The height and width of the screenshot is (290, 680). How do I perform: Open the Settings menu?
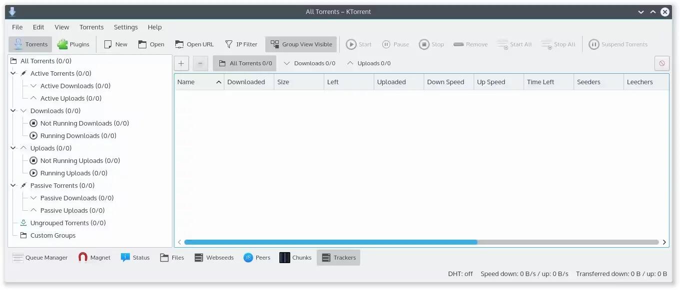pyautogui.click(x=126, y=27)
